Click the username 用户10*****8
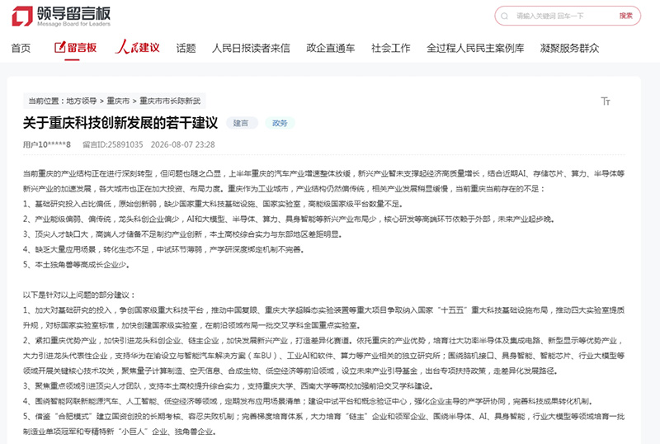Screen dimensions: 660x444 coord(47,144)
